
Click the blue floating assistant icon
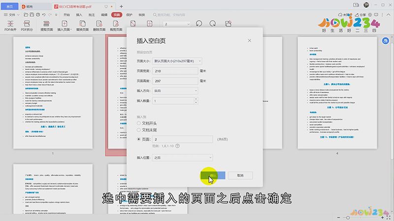[x=386, y=41]
